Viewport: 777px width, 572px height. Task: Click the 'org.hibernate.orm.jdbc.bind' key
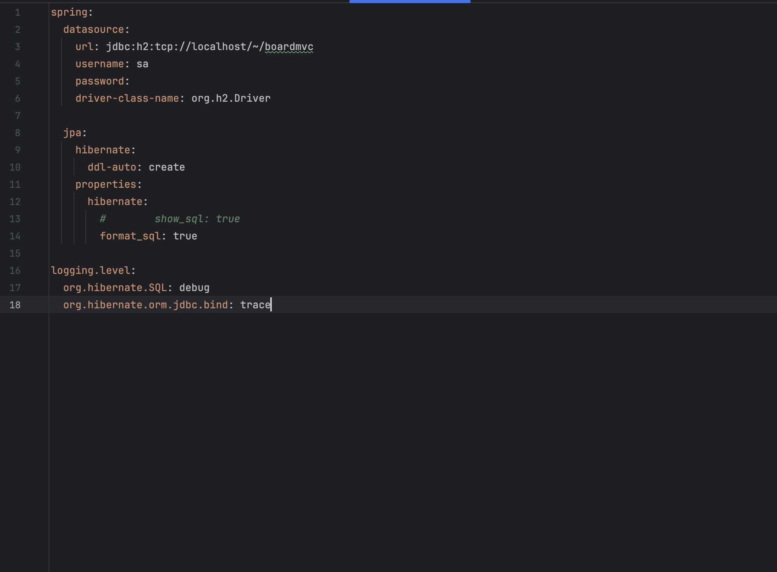(x=146, y=305)
